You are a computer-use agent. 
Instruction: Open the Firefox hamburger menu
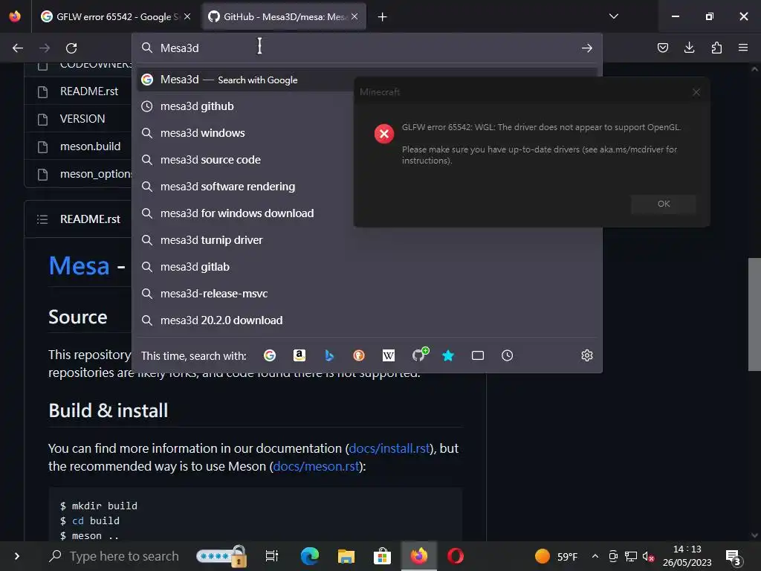pos(743,48)
